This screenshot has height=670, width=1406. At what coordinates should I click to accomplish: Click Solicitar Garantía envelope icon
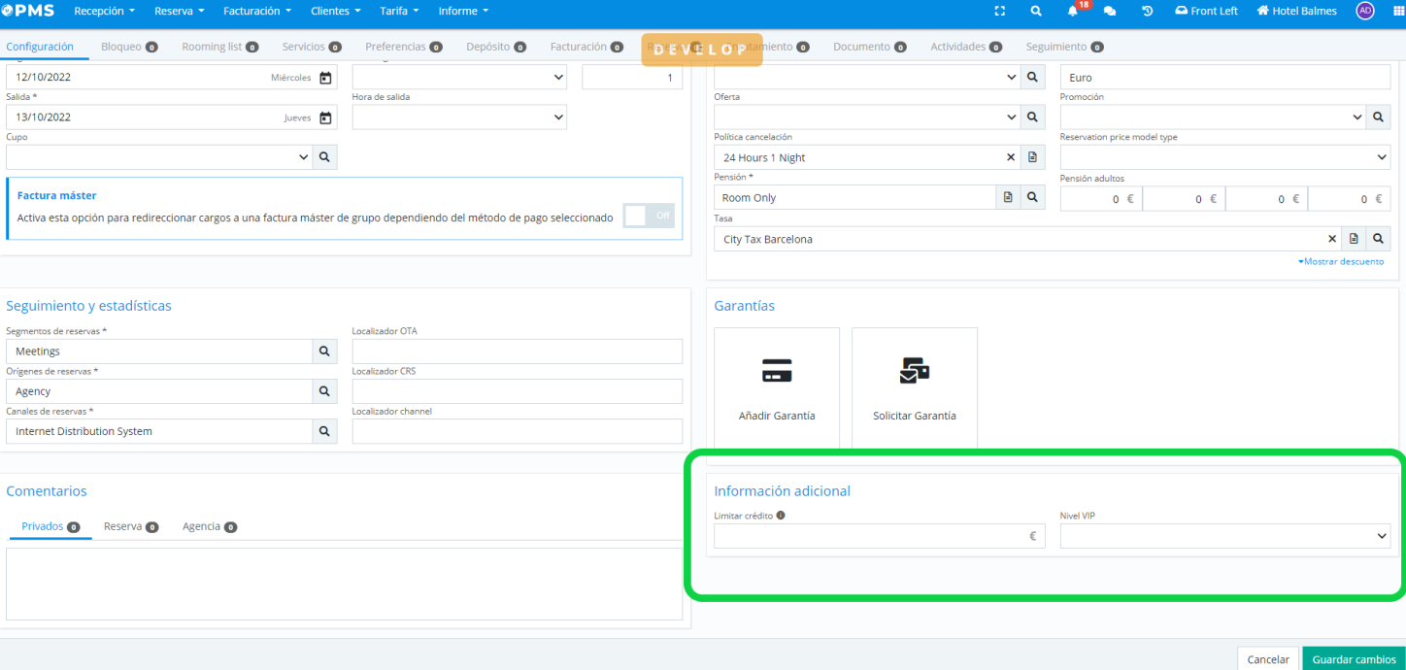click(x=914, y=371)
